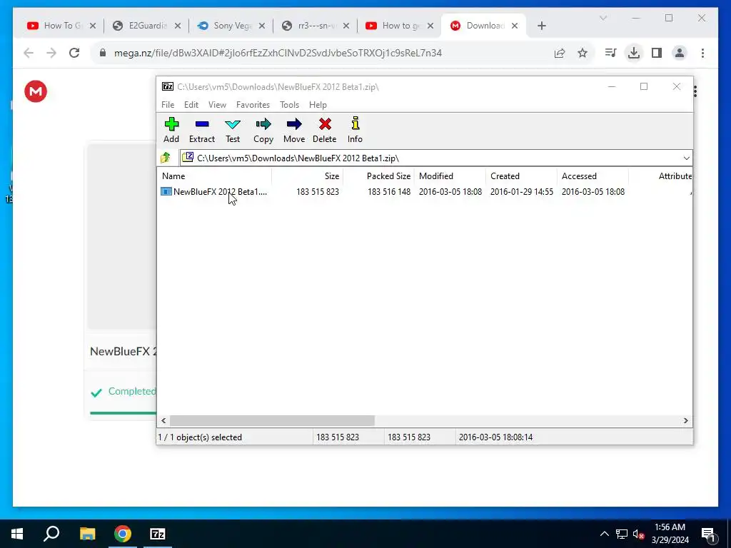Open the notification center icon
This screenshot has width=731, height=548.
pyautogui.click(x=709, y=534)
